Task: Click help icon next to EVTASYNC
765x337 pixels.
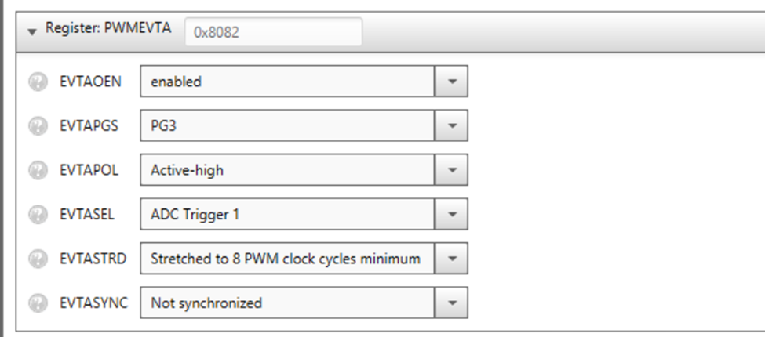Action: [x=36, y=302]
